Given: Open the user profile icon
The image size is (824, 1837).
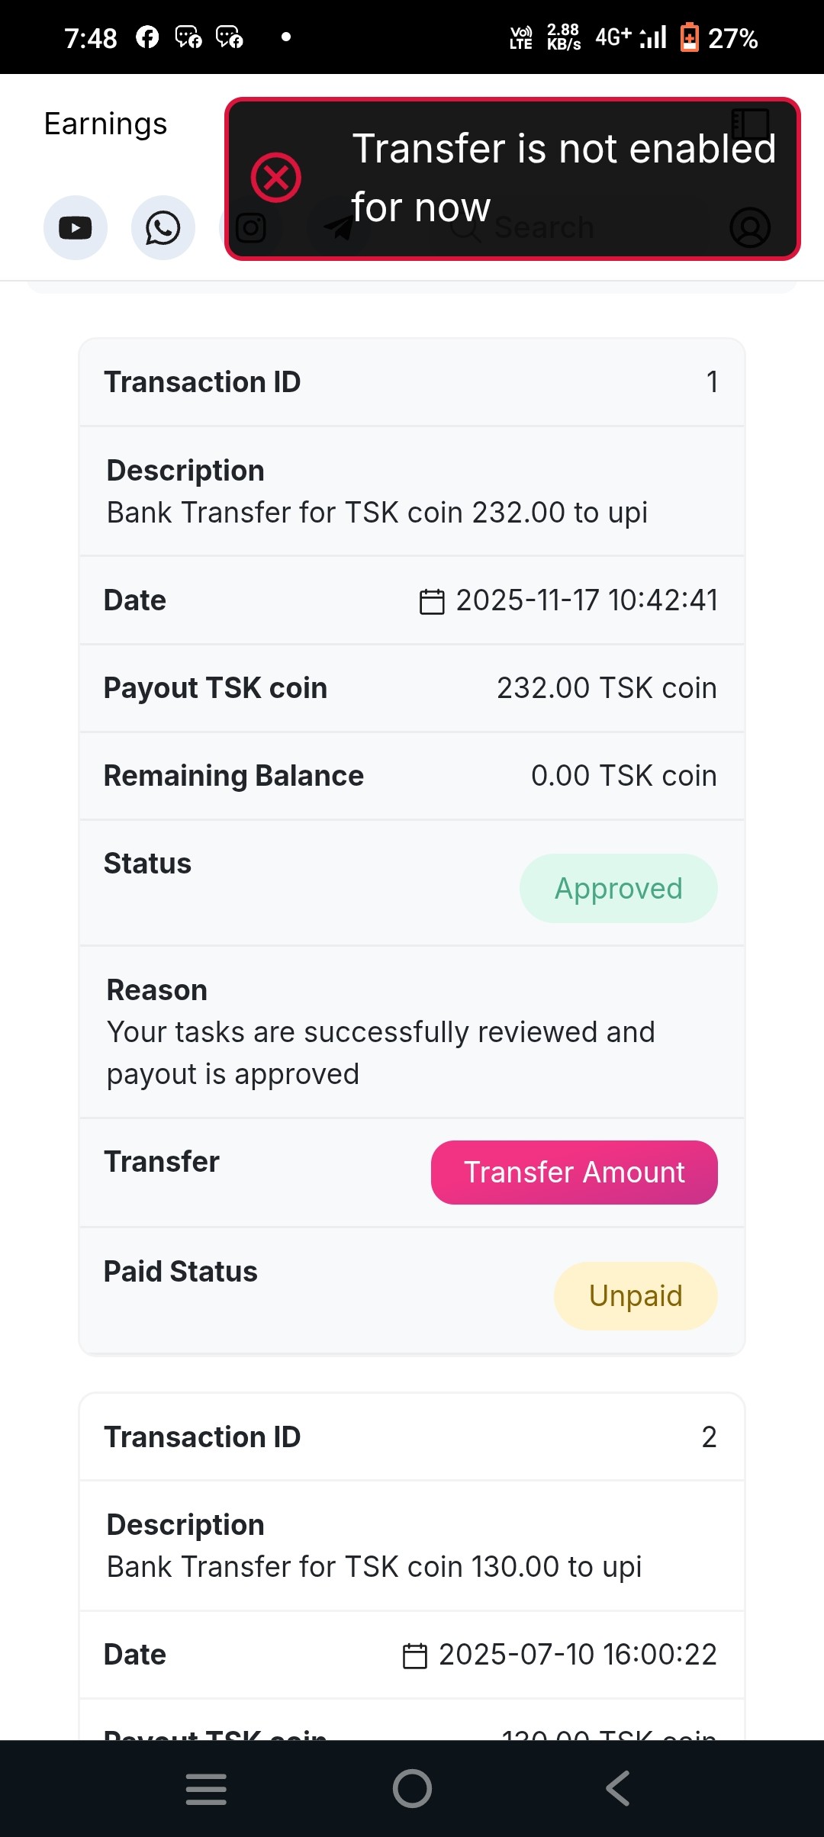Looking at the screenshot, I should click(x=750, y=227).
